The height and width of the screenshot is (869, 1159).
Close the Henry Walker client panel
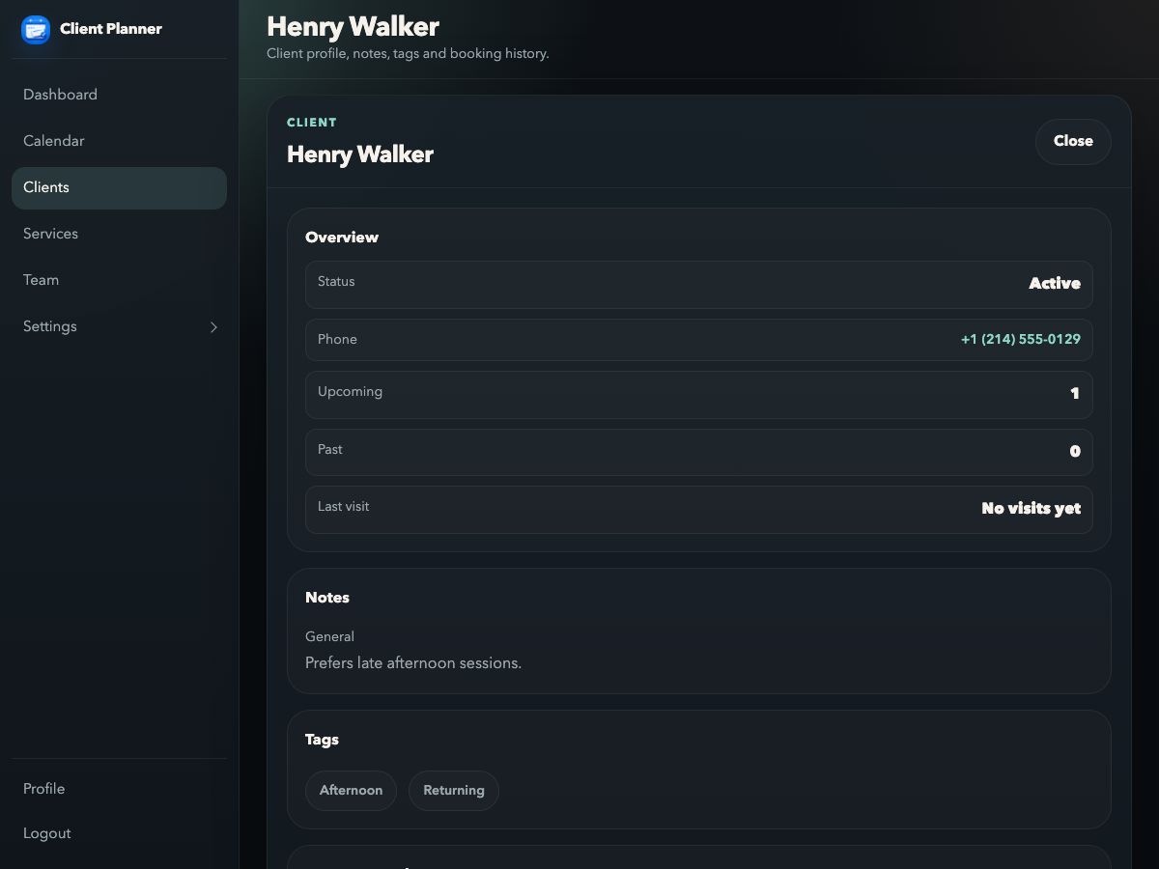pos(1073,142)
